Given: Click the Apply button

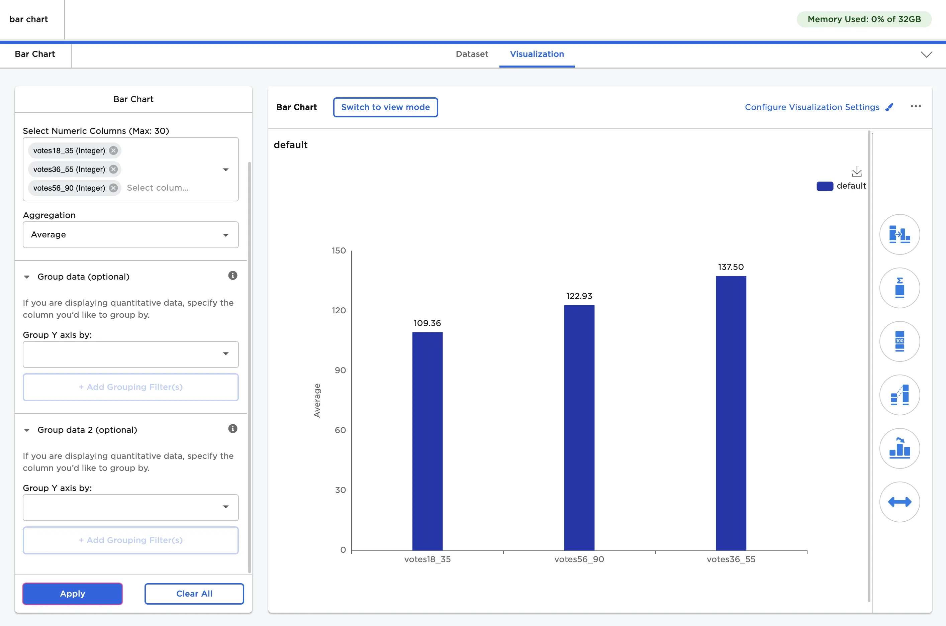Looking at the screenshot, I should tap(72, 594).
